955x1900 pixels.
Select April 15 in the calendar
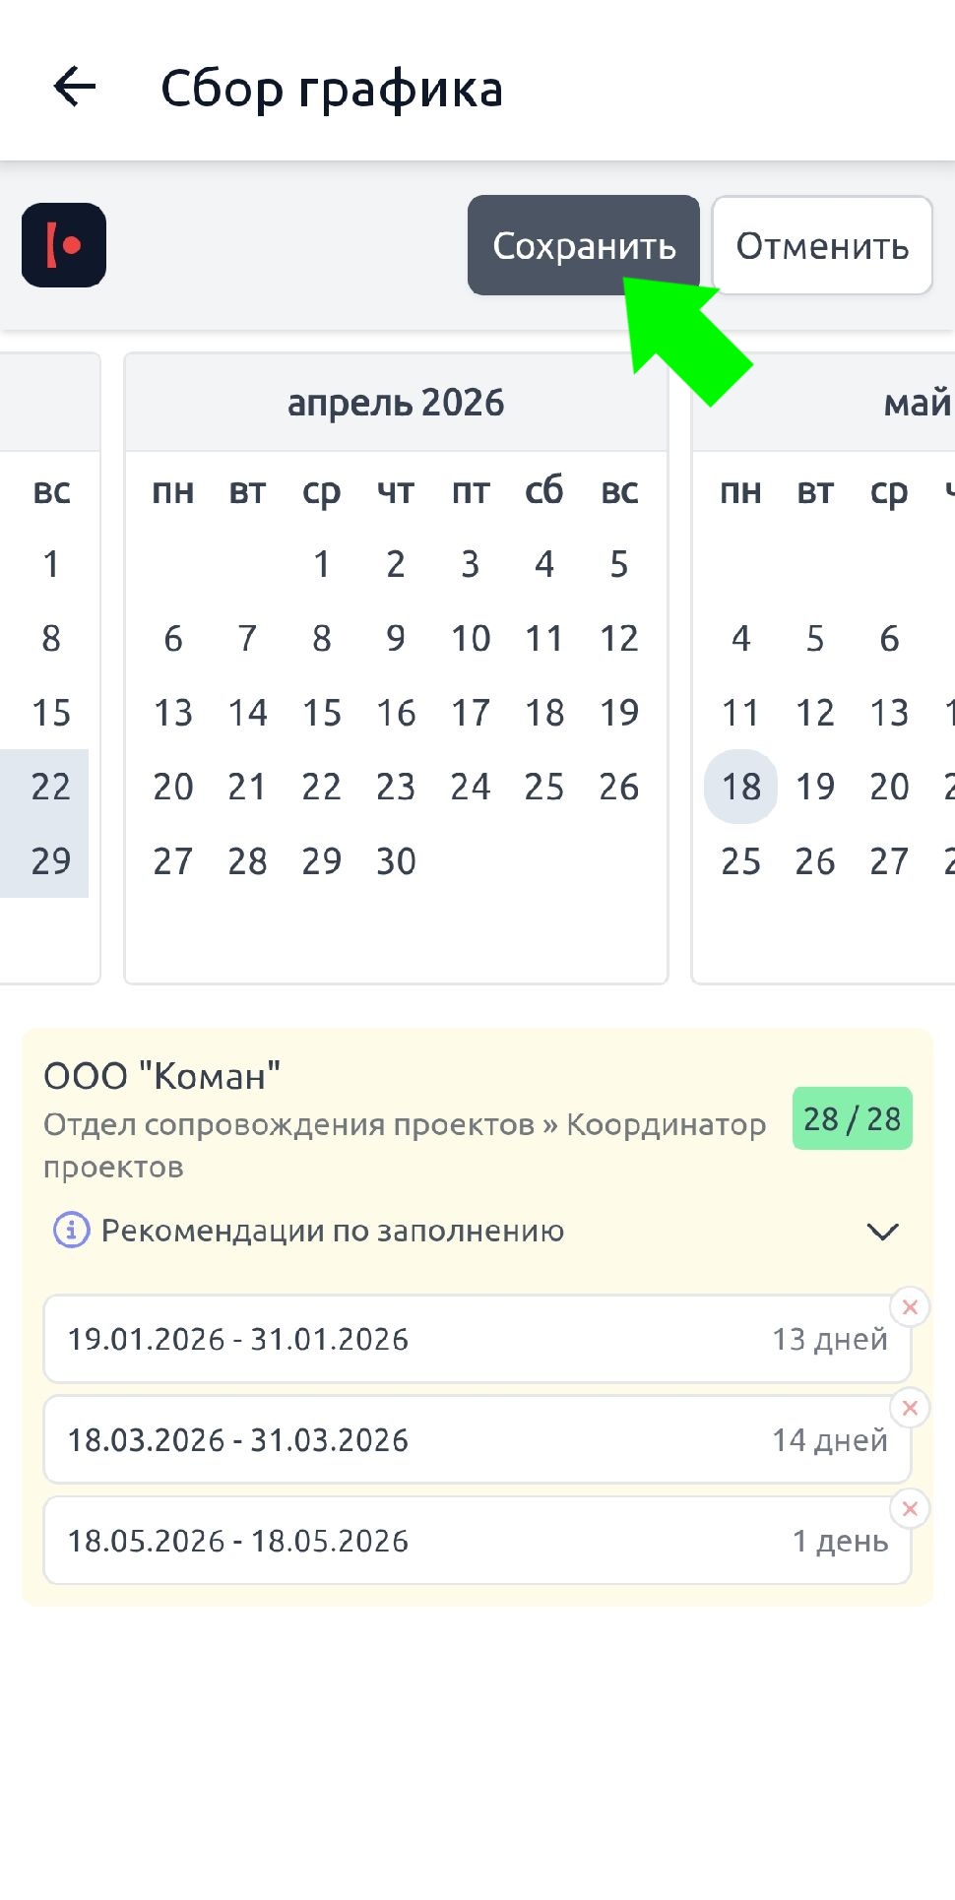click(322, 713)
